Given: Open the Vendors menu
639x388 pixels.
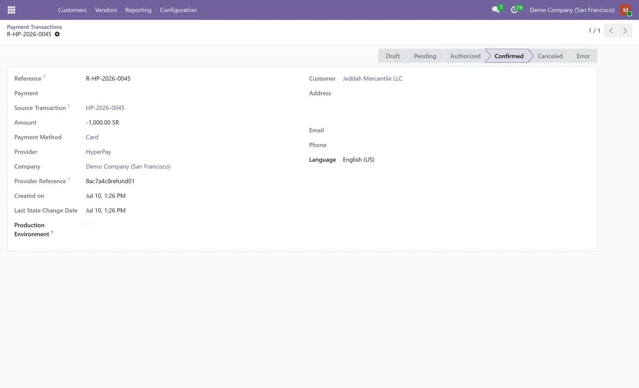Looking at the screenshot, I should [106, 10].
